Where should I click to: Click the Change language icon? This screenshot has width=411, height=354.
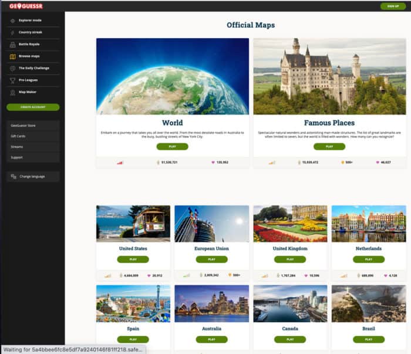click(x=14, y=176)
